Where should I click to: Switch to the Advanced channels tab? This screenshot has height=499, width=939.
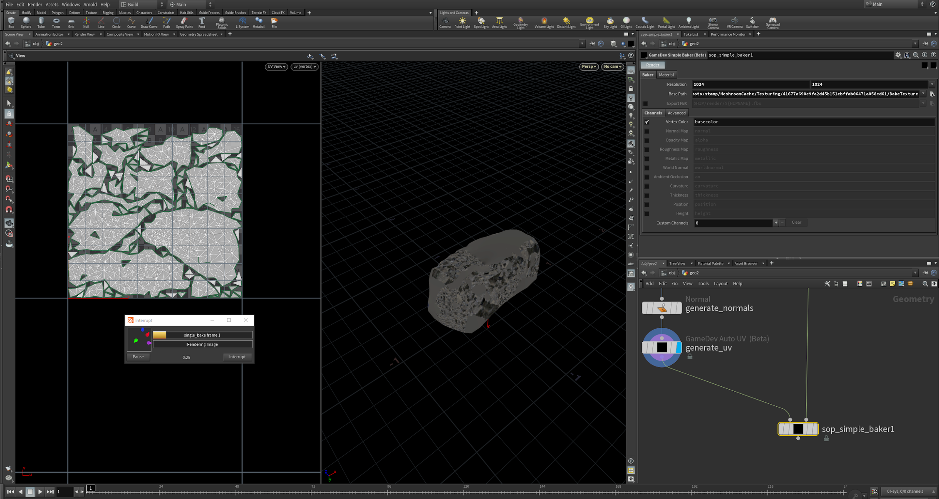676,113
